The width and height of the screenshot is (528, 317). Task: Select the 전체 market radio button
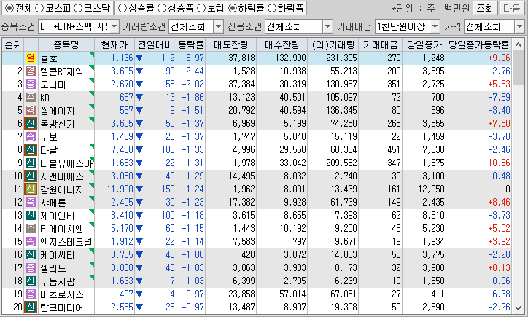coord(9,8)
